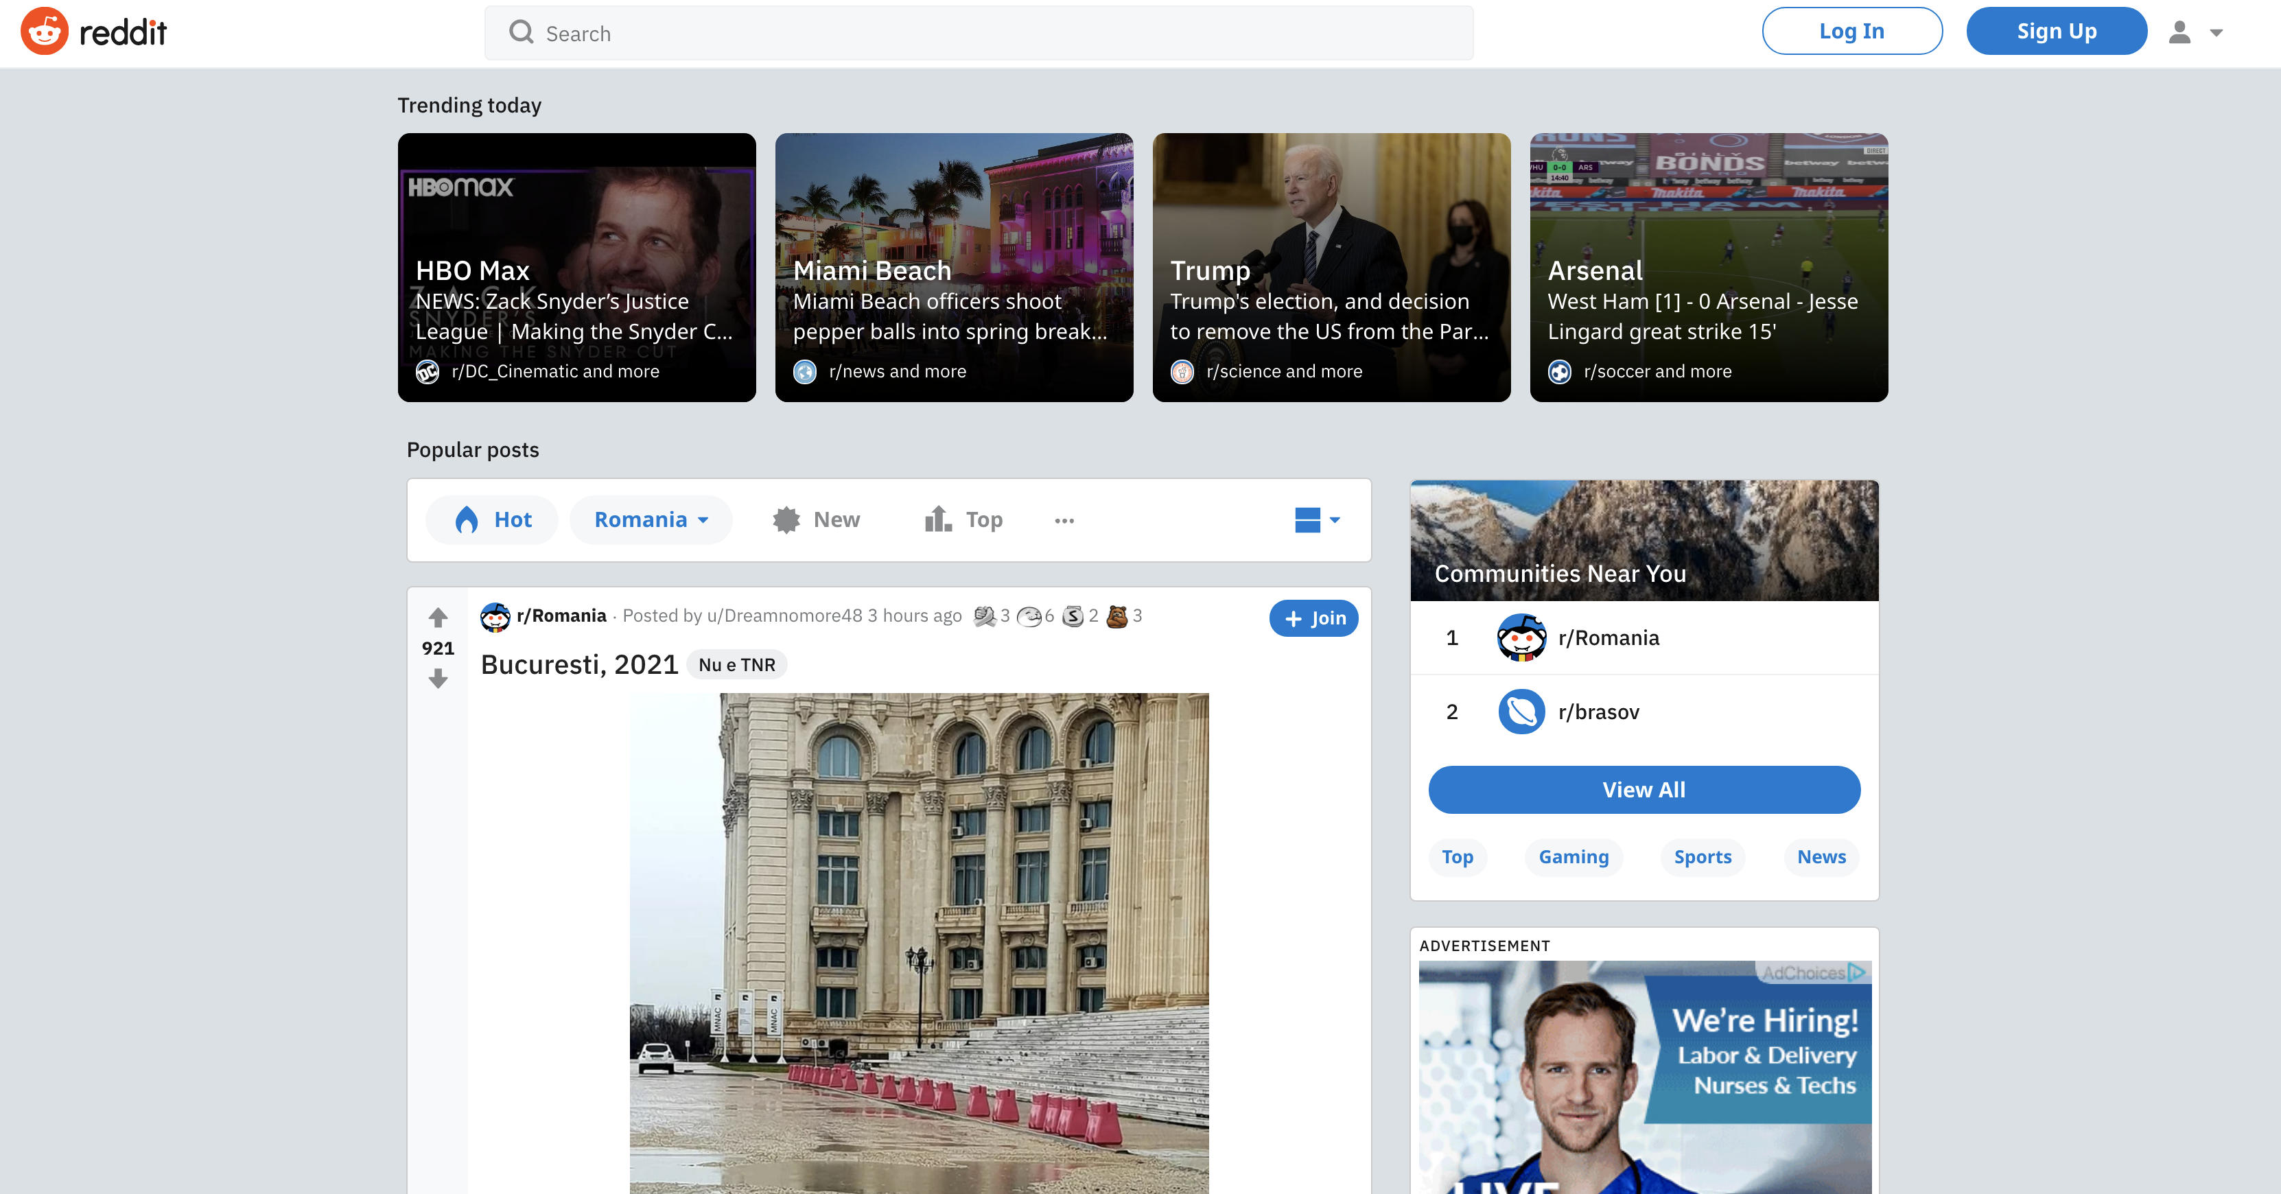2281x1194 pixels.
Task: Click in the Search input field
Action: click(x=979, y=33)
